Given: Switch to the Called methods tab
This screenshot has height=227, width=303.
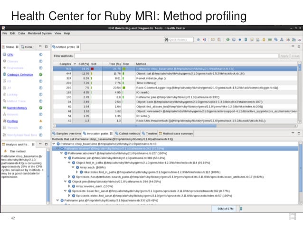Looking at the screenshot, I should [x=127, y=134].
